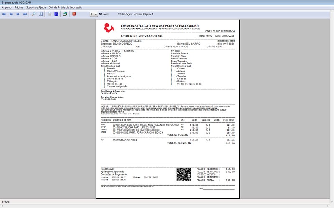
Task: Jump to the last page arrow
Action: 24,14
